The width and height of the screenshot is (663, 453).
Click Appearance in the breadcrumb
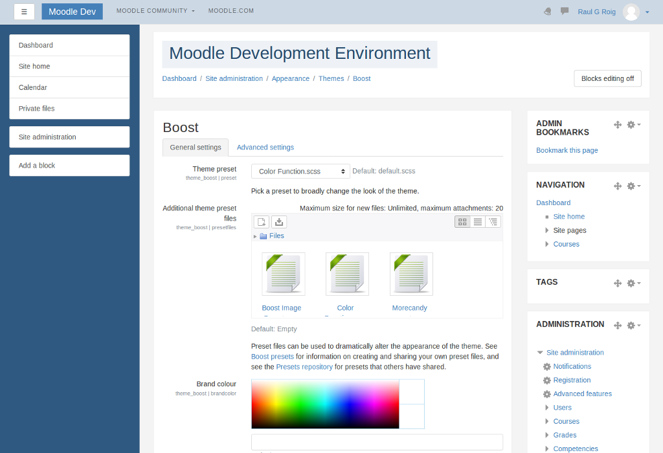pos(291,78)
